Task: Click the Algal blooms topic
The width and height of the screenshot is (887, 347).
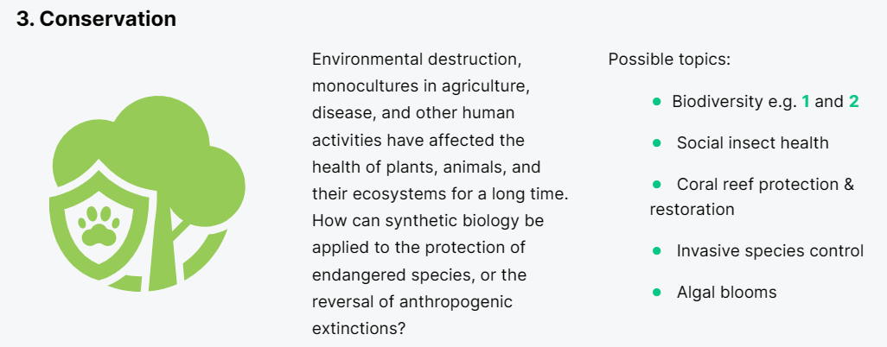Action: click(726, 292)
